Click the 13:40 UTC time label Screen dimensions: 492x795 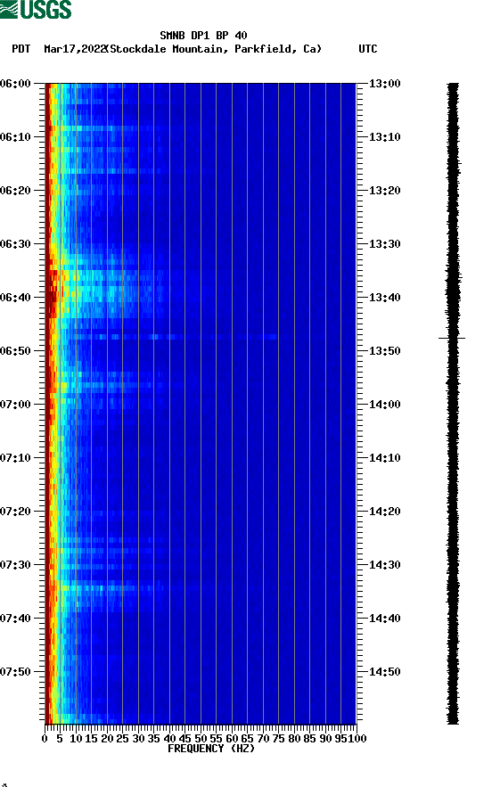click(384, 298)
